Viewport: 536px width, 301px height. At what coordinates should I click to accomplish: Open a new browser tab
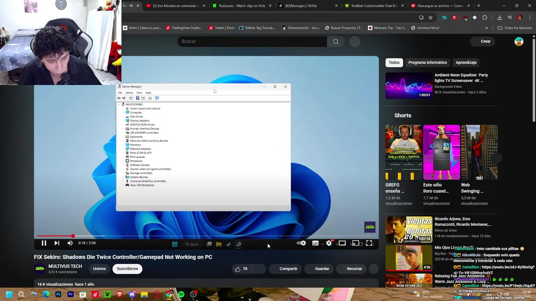(479, 6)
